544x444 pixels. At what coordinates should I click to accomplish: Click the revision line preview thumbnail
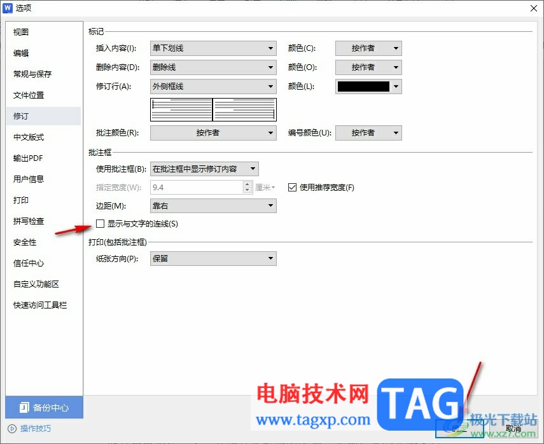213,109
